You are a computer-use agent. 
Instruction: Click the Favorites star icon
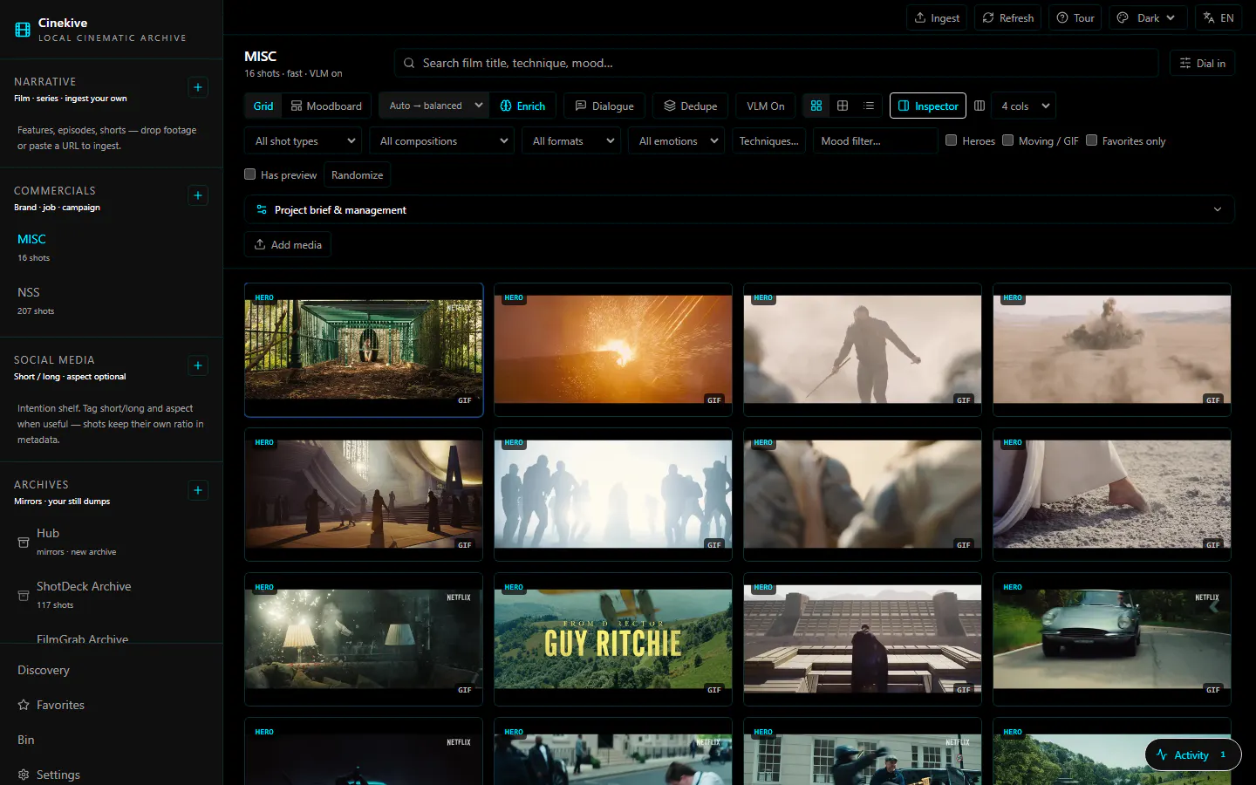[24, 705]
